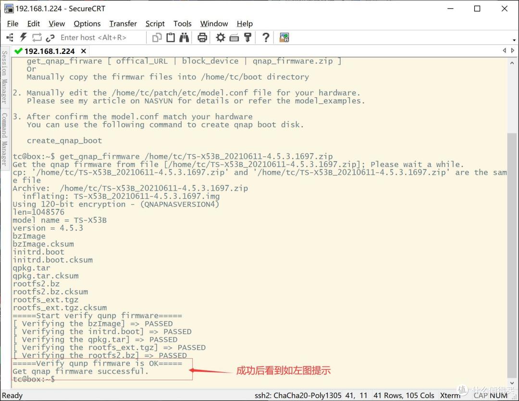
Task: Toggle the CAP lock indicator in status bar
Action: (480, 395)
